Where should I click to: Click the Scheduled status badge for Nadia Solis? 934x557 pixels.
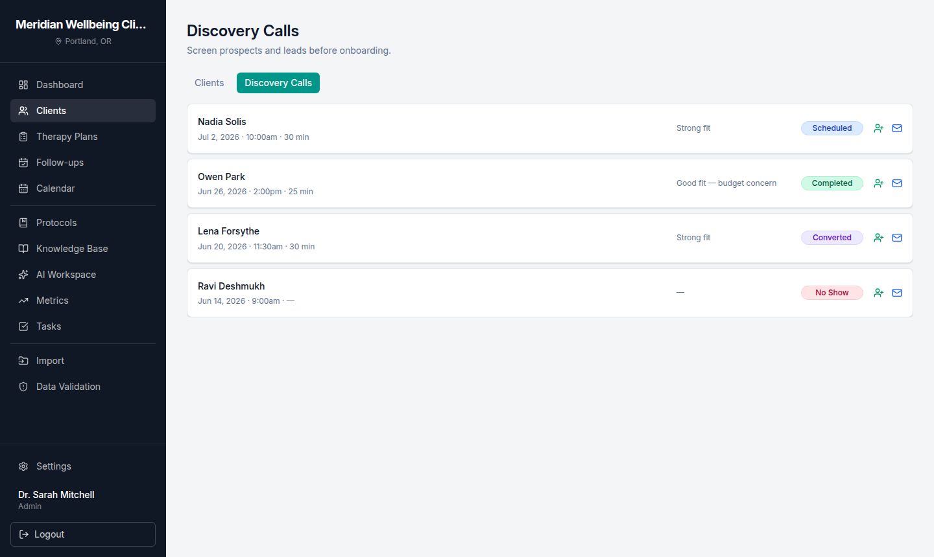pos(832,128)
